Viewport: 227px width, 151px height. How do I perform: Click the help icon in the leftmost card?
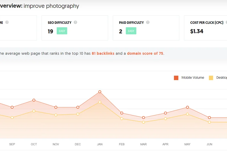(7, 22)
